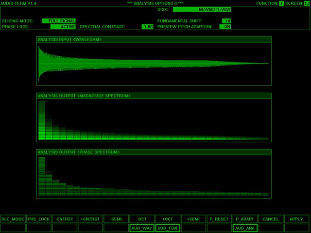Shift down a semitone with -SEMI

coord(116,219)
